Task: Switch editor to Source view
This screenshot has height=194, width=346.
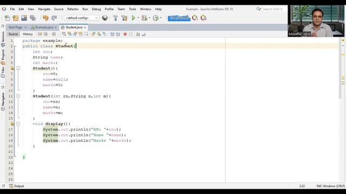Action: pyautogui.click(x=13, y=34)
